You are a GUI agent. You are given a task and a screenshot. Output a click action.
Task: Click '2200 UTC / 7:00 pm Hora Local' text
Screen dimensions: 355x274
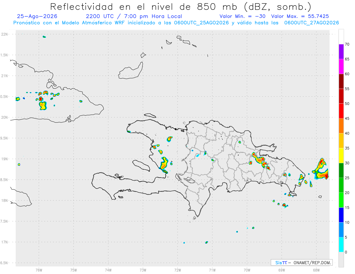coord(134,16)
